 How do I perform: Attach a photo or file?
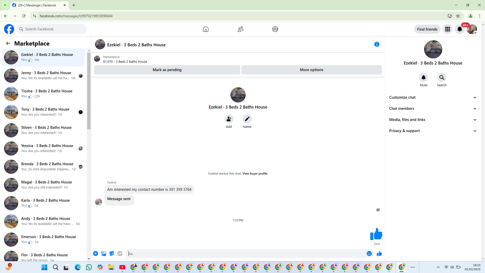point(104,254)
